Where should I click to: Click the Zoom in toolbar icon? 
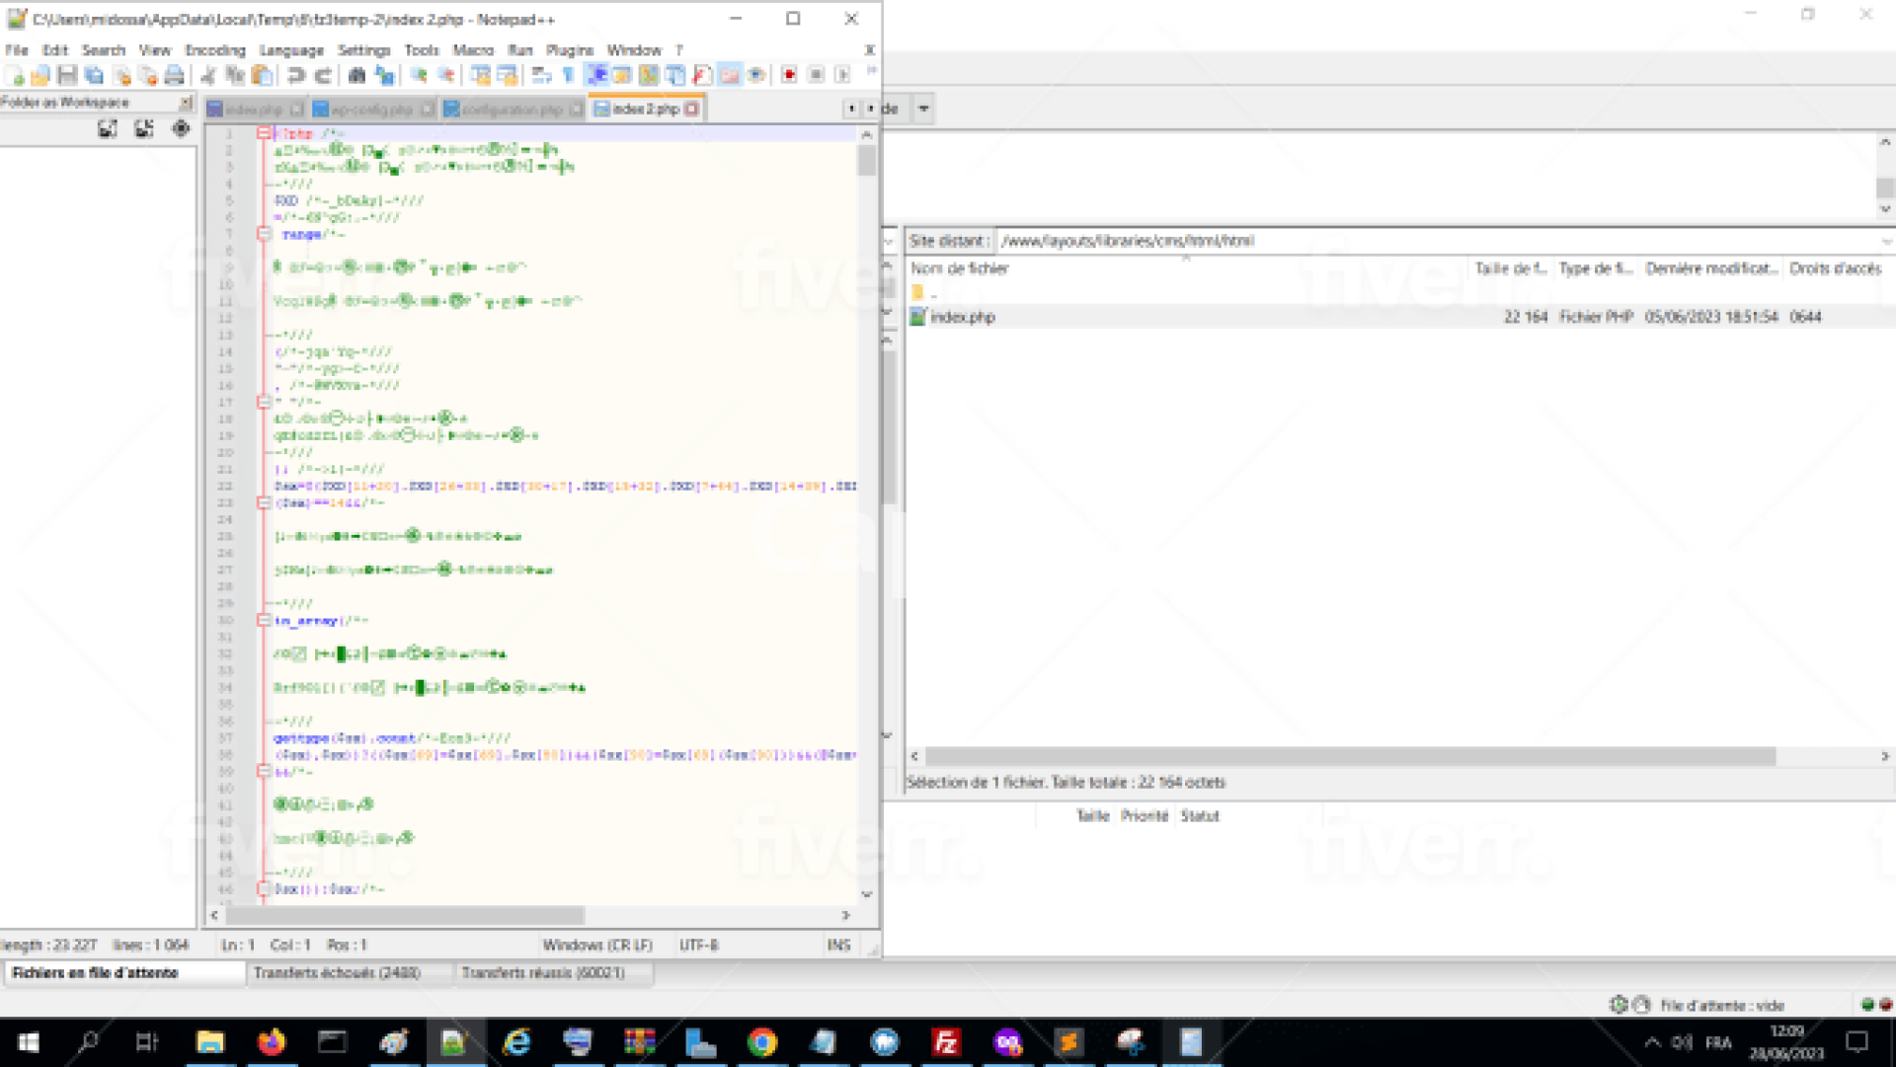419,76
